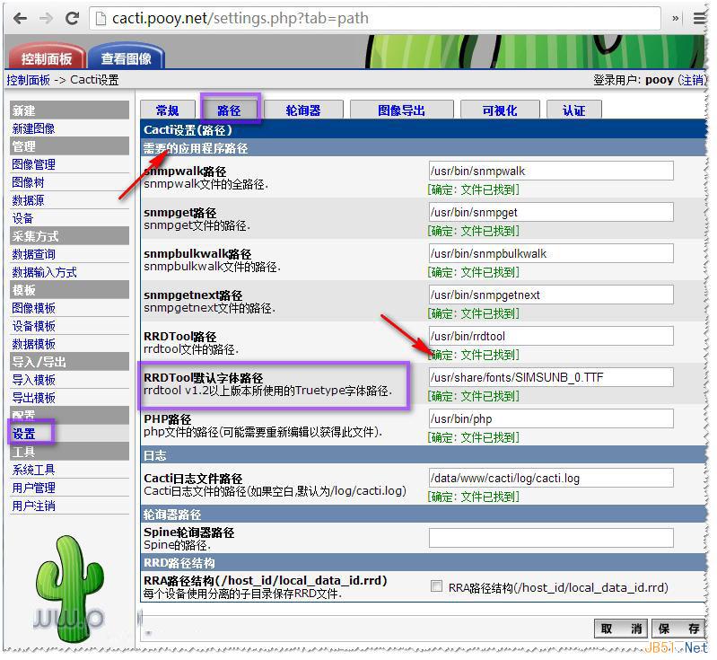Click the browser back arrow
Viewport: 717px width, 660px height.
coord(20,18)
